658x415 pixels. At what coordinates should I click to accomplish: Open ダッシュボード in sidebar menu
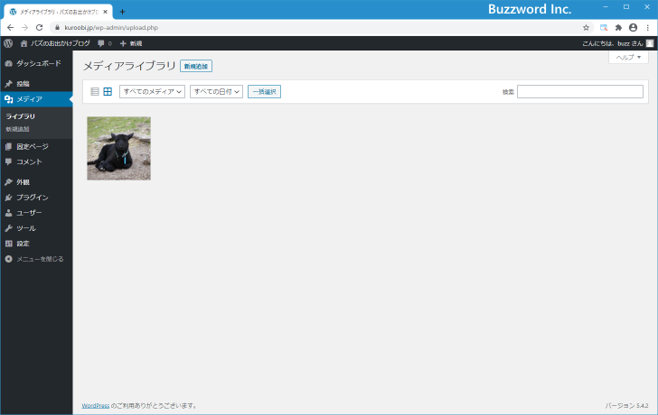pos(38,63)
